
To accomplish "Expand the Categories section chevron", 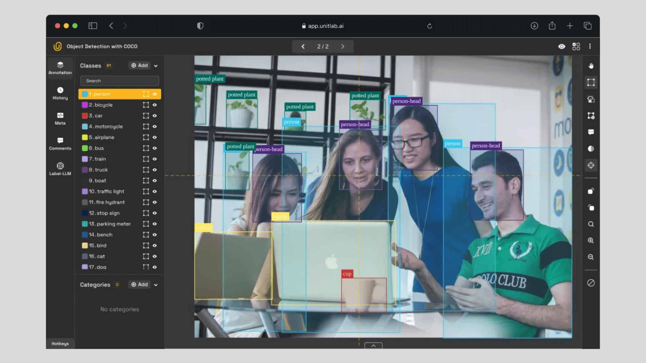I will click(155, 284).
